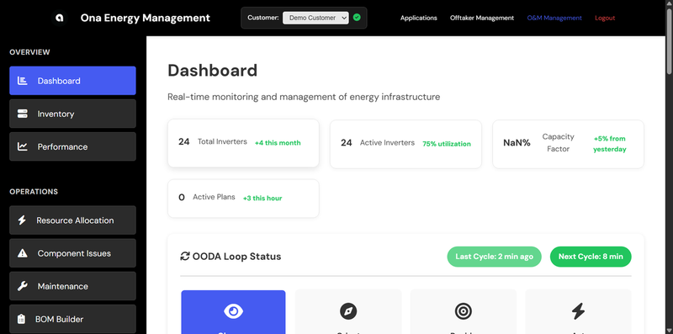The width and height of the screenshot is (673, 334).
Task: Go to Resource Allocation
Action: 72,220
